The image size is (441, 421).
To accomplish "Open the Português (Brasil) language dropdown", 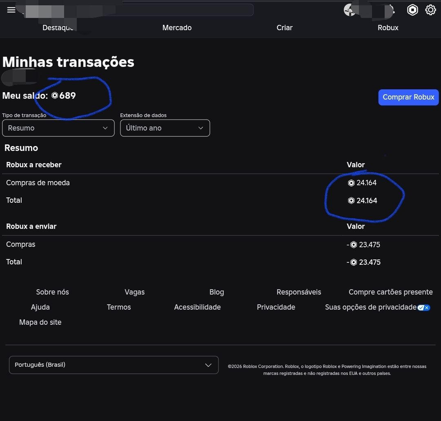I will (114, 365).
